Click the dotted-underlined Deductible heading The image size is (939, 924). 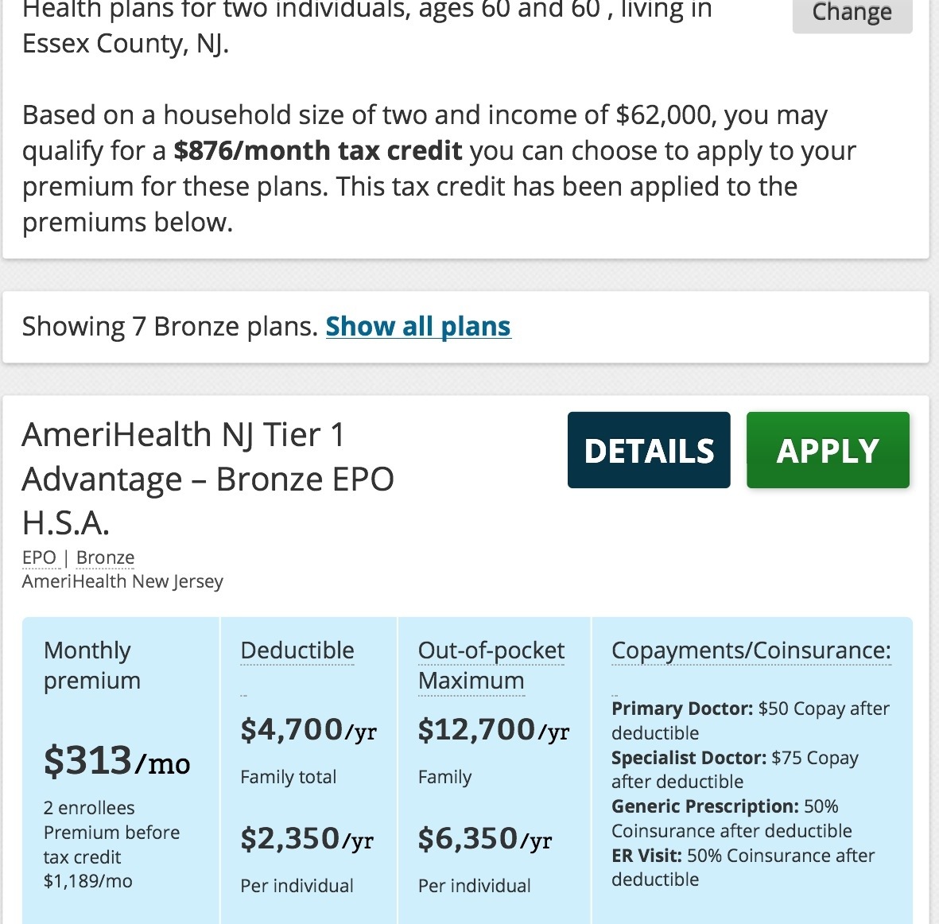pos(297,650)
